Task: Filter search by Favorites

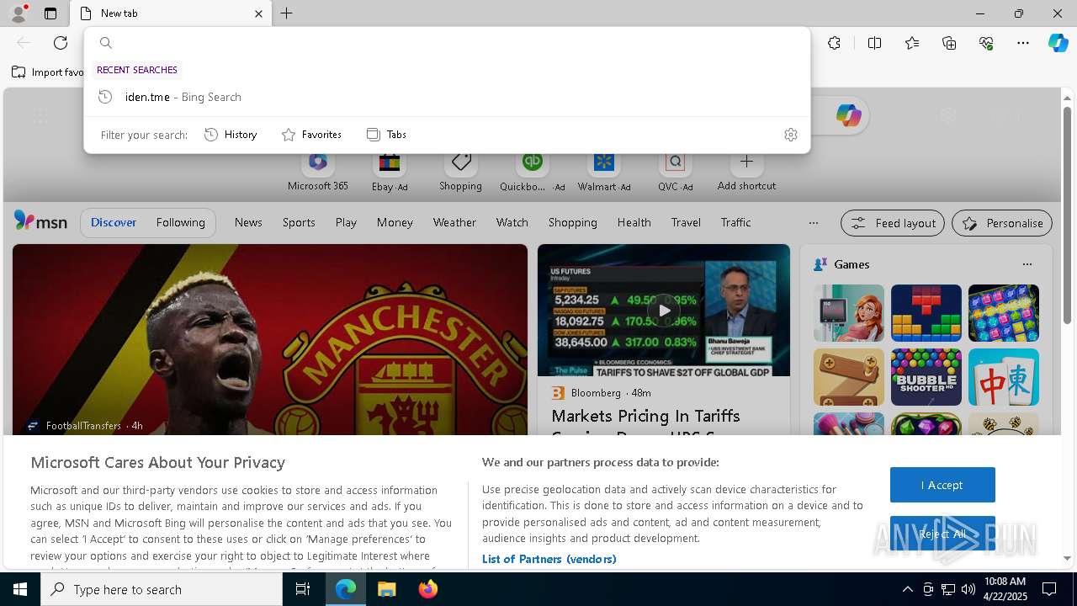Action: [311, 135]
